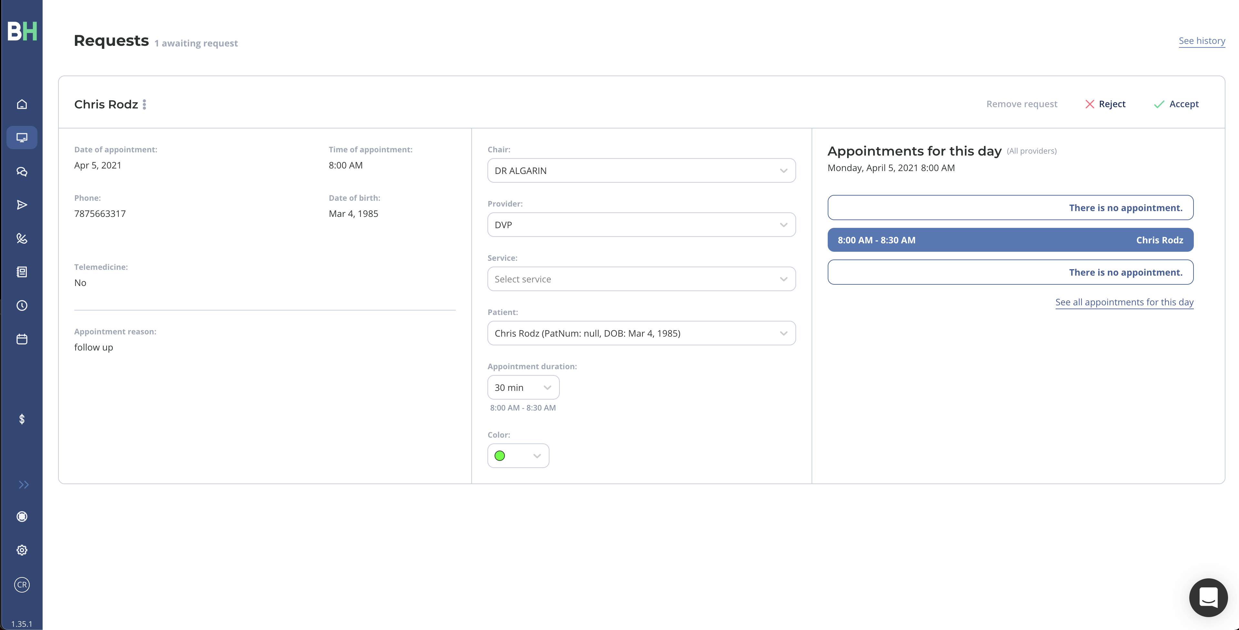1239x630 pixels.
Task: Reject the appointment request
Action: [x=1105, y=104]
